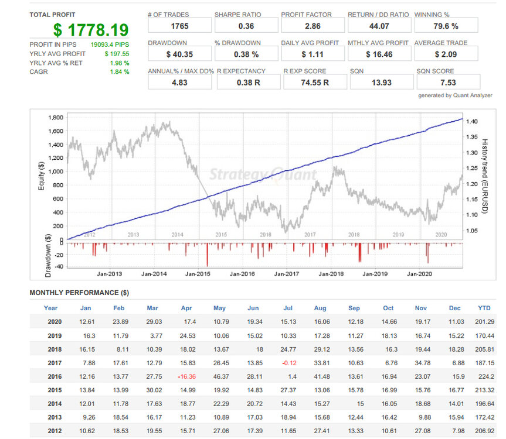506x439 pixels.
Task: Click the negative April 2016 value -16.36
Action: tap(187, 376)
